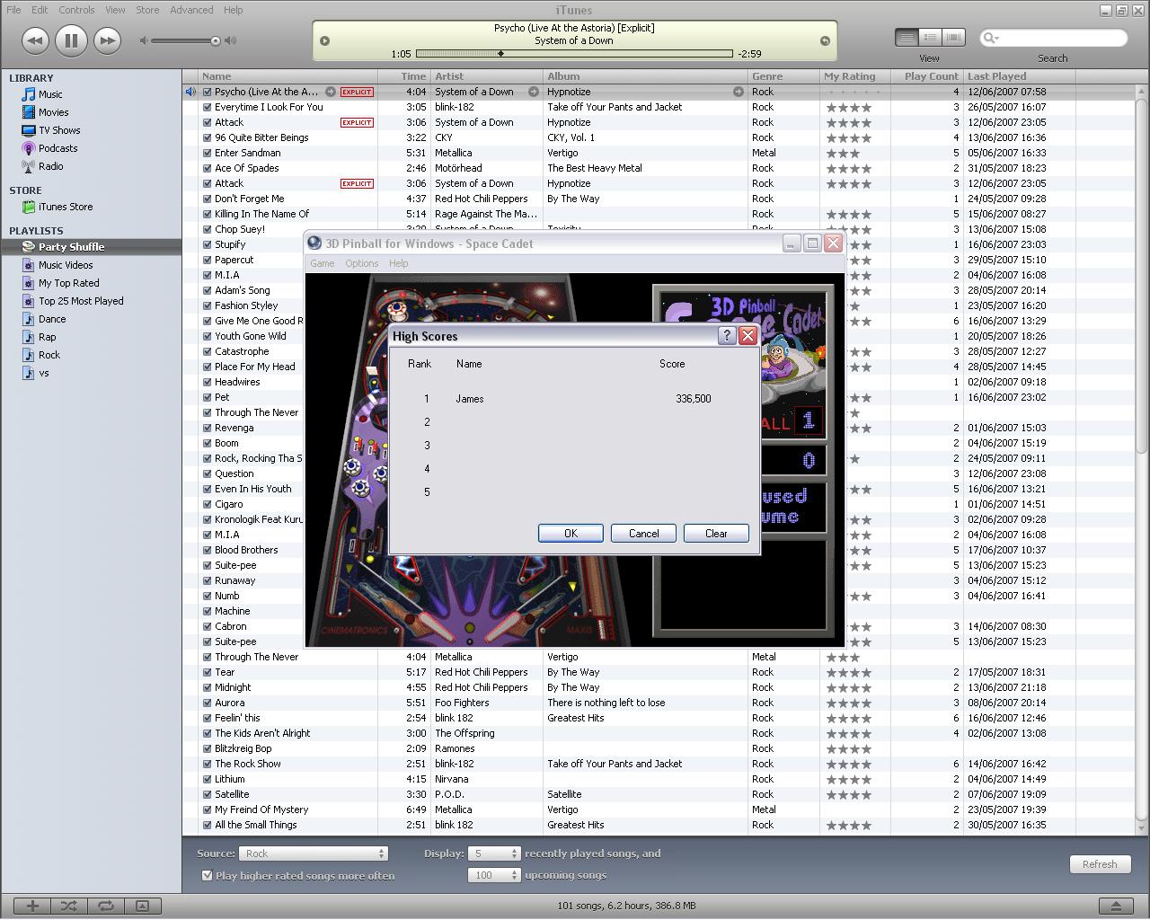Click Refresh button in iTunes
This screenshot has height=920, width=1150.
pos(1100,864)
